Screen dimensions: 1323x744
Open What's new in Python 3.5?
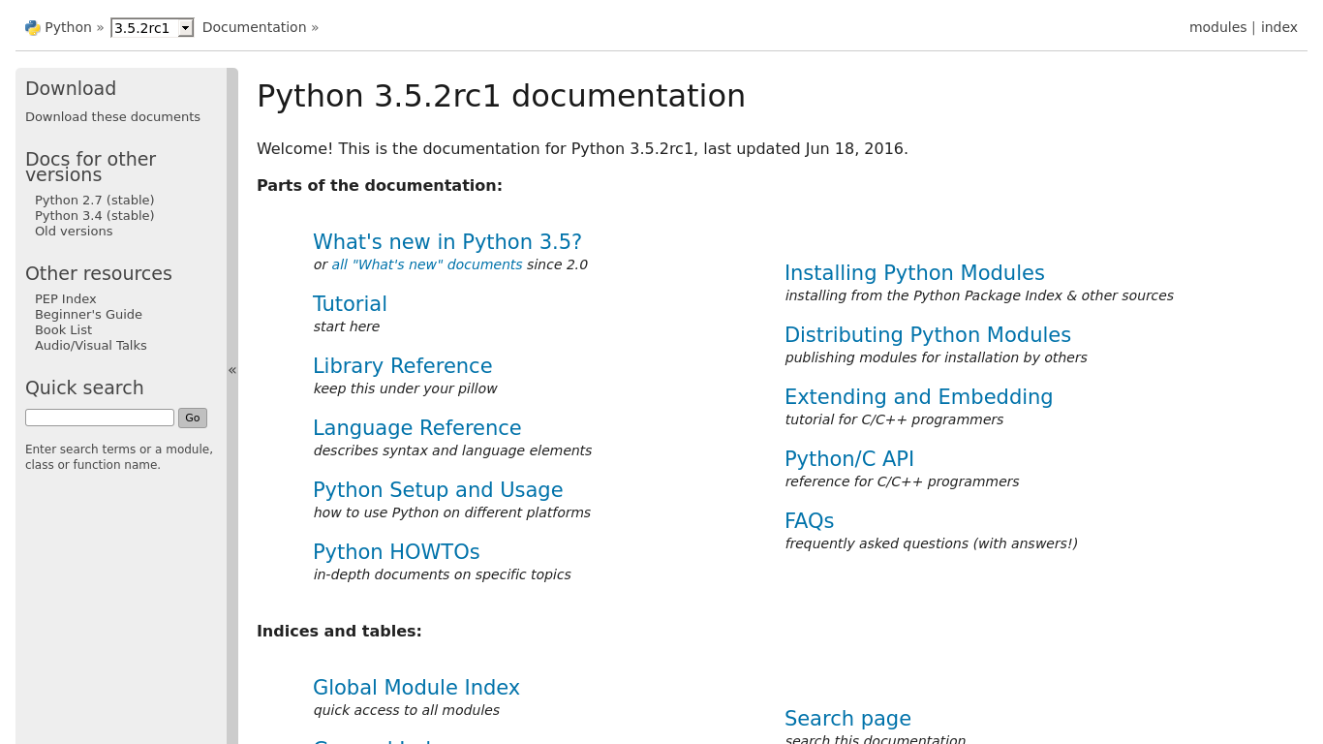447,242
